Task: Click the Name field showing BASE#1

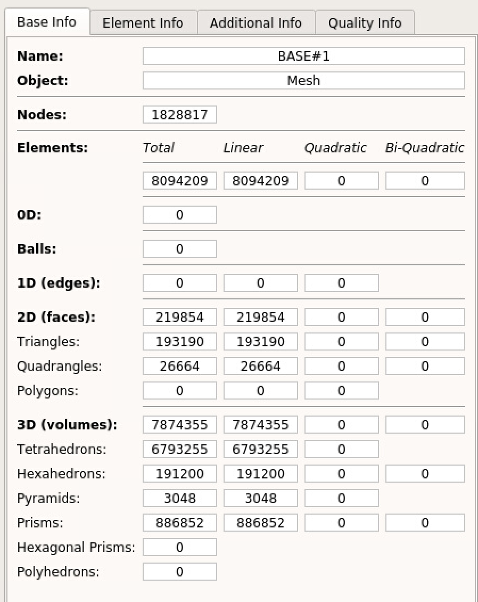Action: coord(303,56)
